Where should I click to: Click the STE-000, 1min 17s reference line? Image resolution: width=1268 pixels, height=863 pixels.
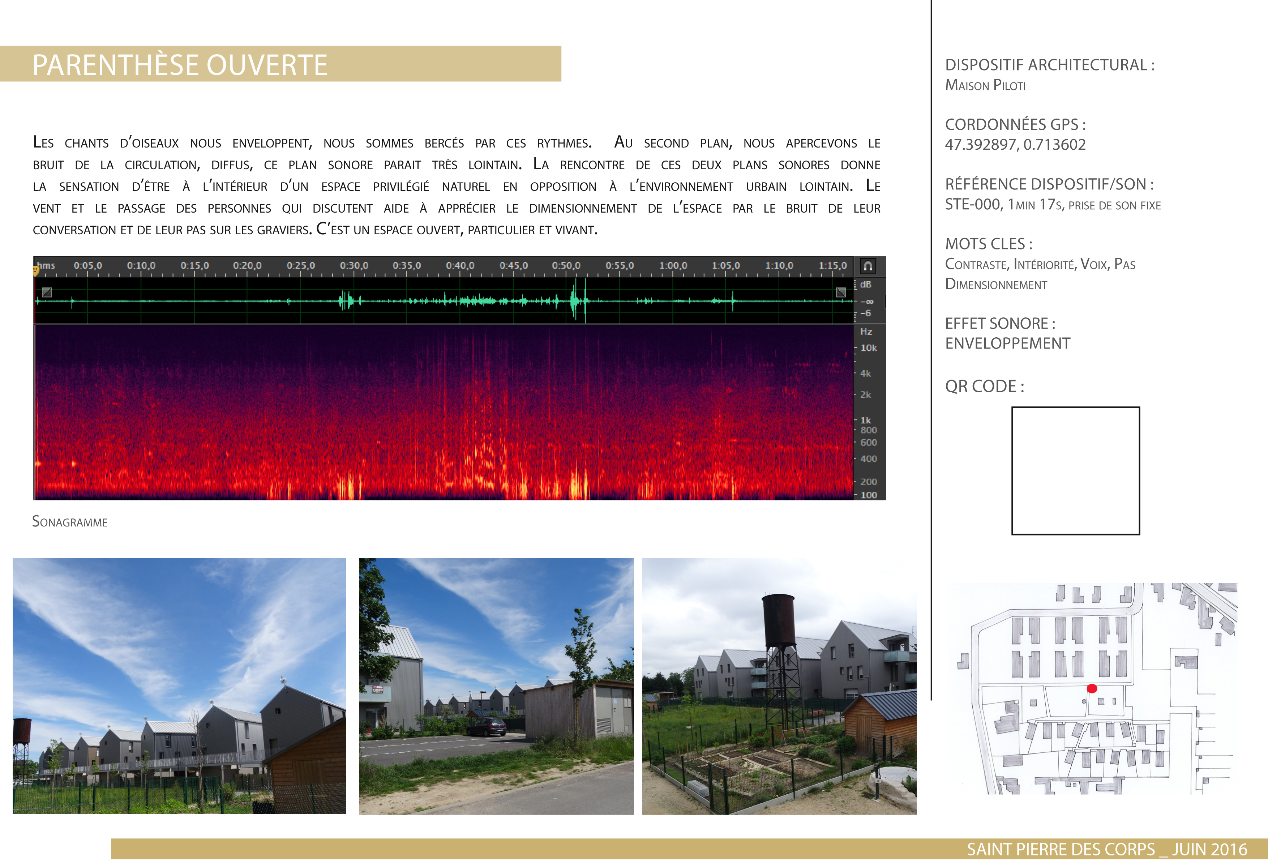tap(1053, 205)
